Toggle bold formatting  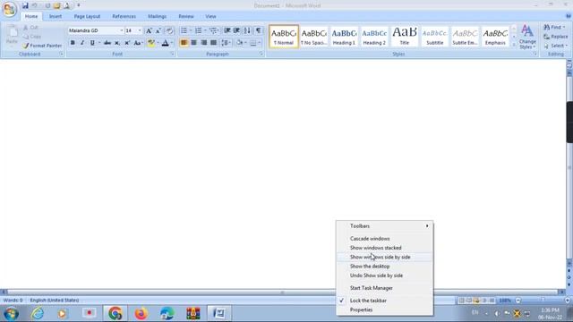pos(73,43)
